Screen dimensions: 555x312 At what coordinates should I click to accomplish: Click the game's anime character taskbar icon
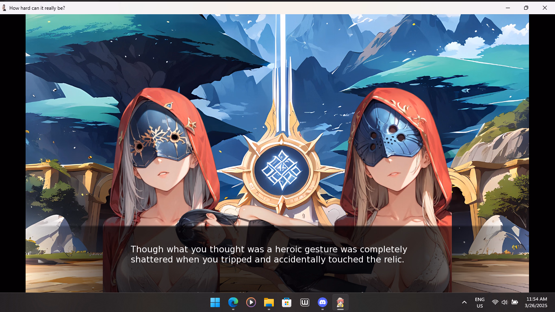(x=340, y=302)
